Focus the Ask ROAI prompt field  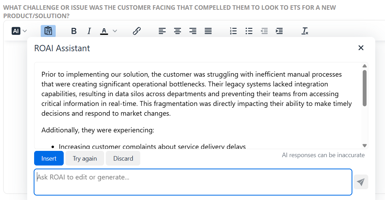pos(193,182)
